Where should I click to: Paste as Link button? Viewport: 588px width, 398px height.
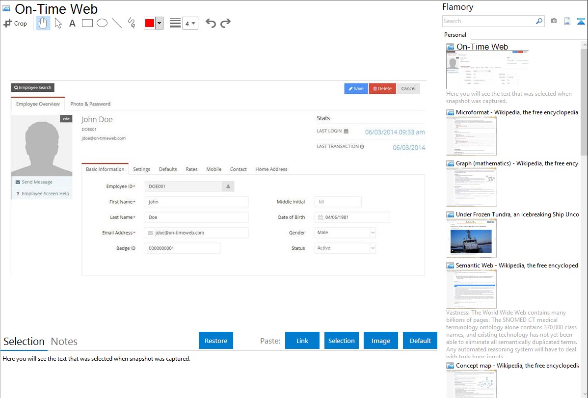[x=302, y=341]
